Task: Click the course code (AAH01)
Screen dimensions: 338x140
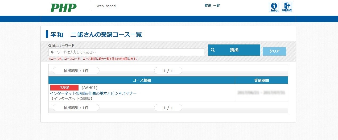Action: [89, 88]
